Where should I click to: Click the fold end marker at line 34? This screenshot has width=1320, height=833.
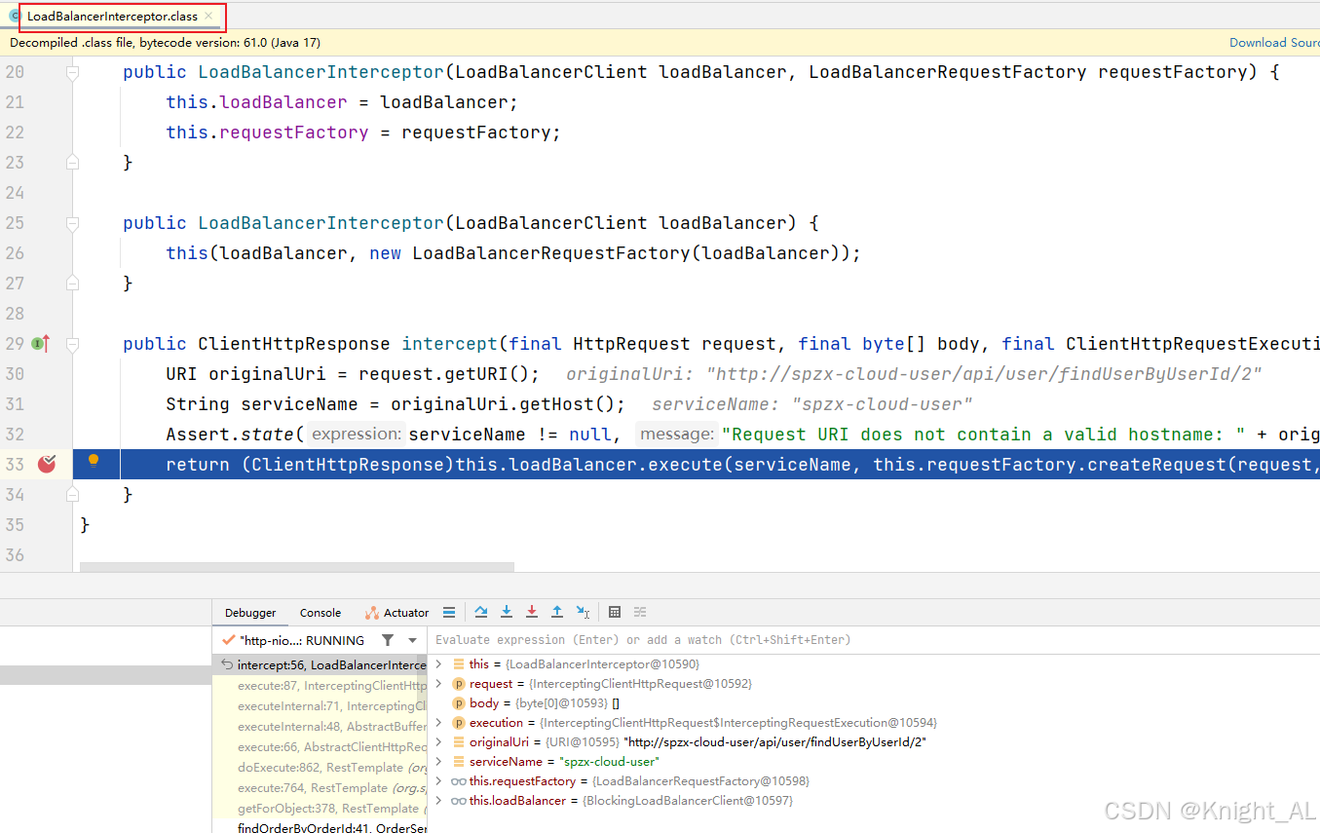[x=72, y=495]
